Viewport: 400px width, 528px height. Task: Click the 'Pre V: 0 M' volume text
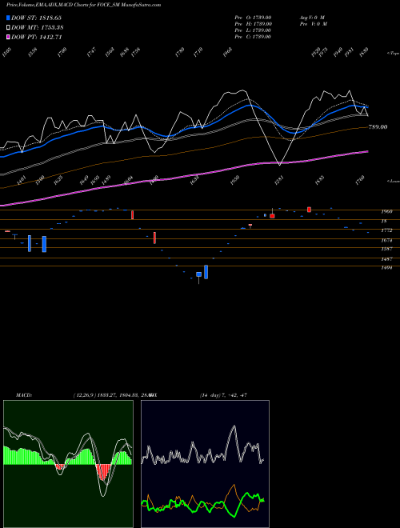pyautogui.click(x=313, y=24)
